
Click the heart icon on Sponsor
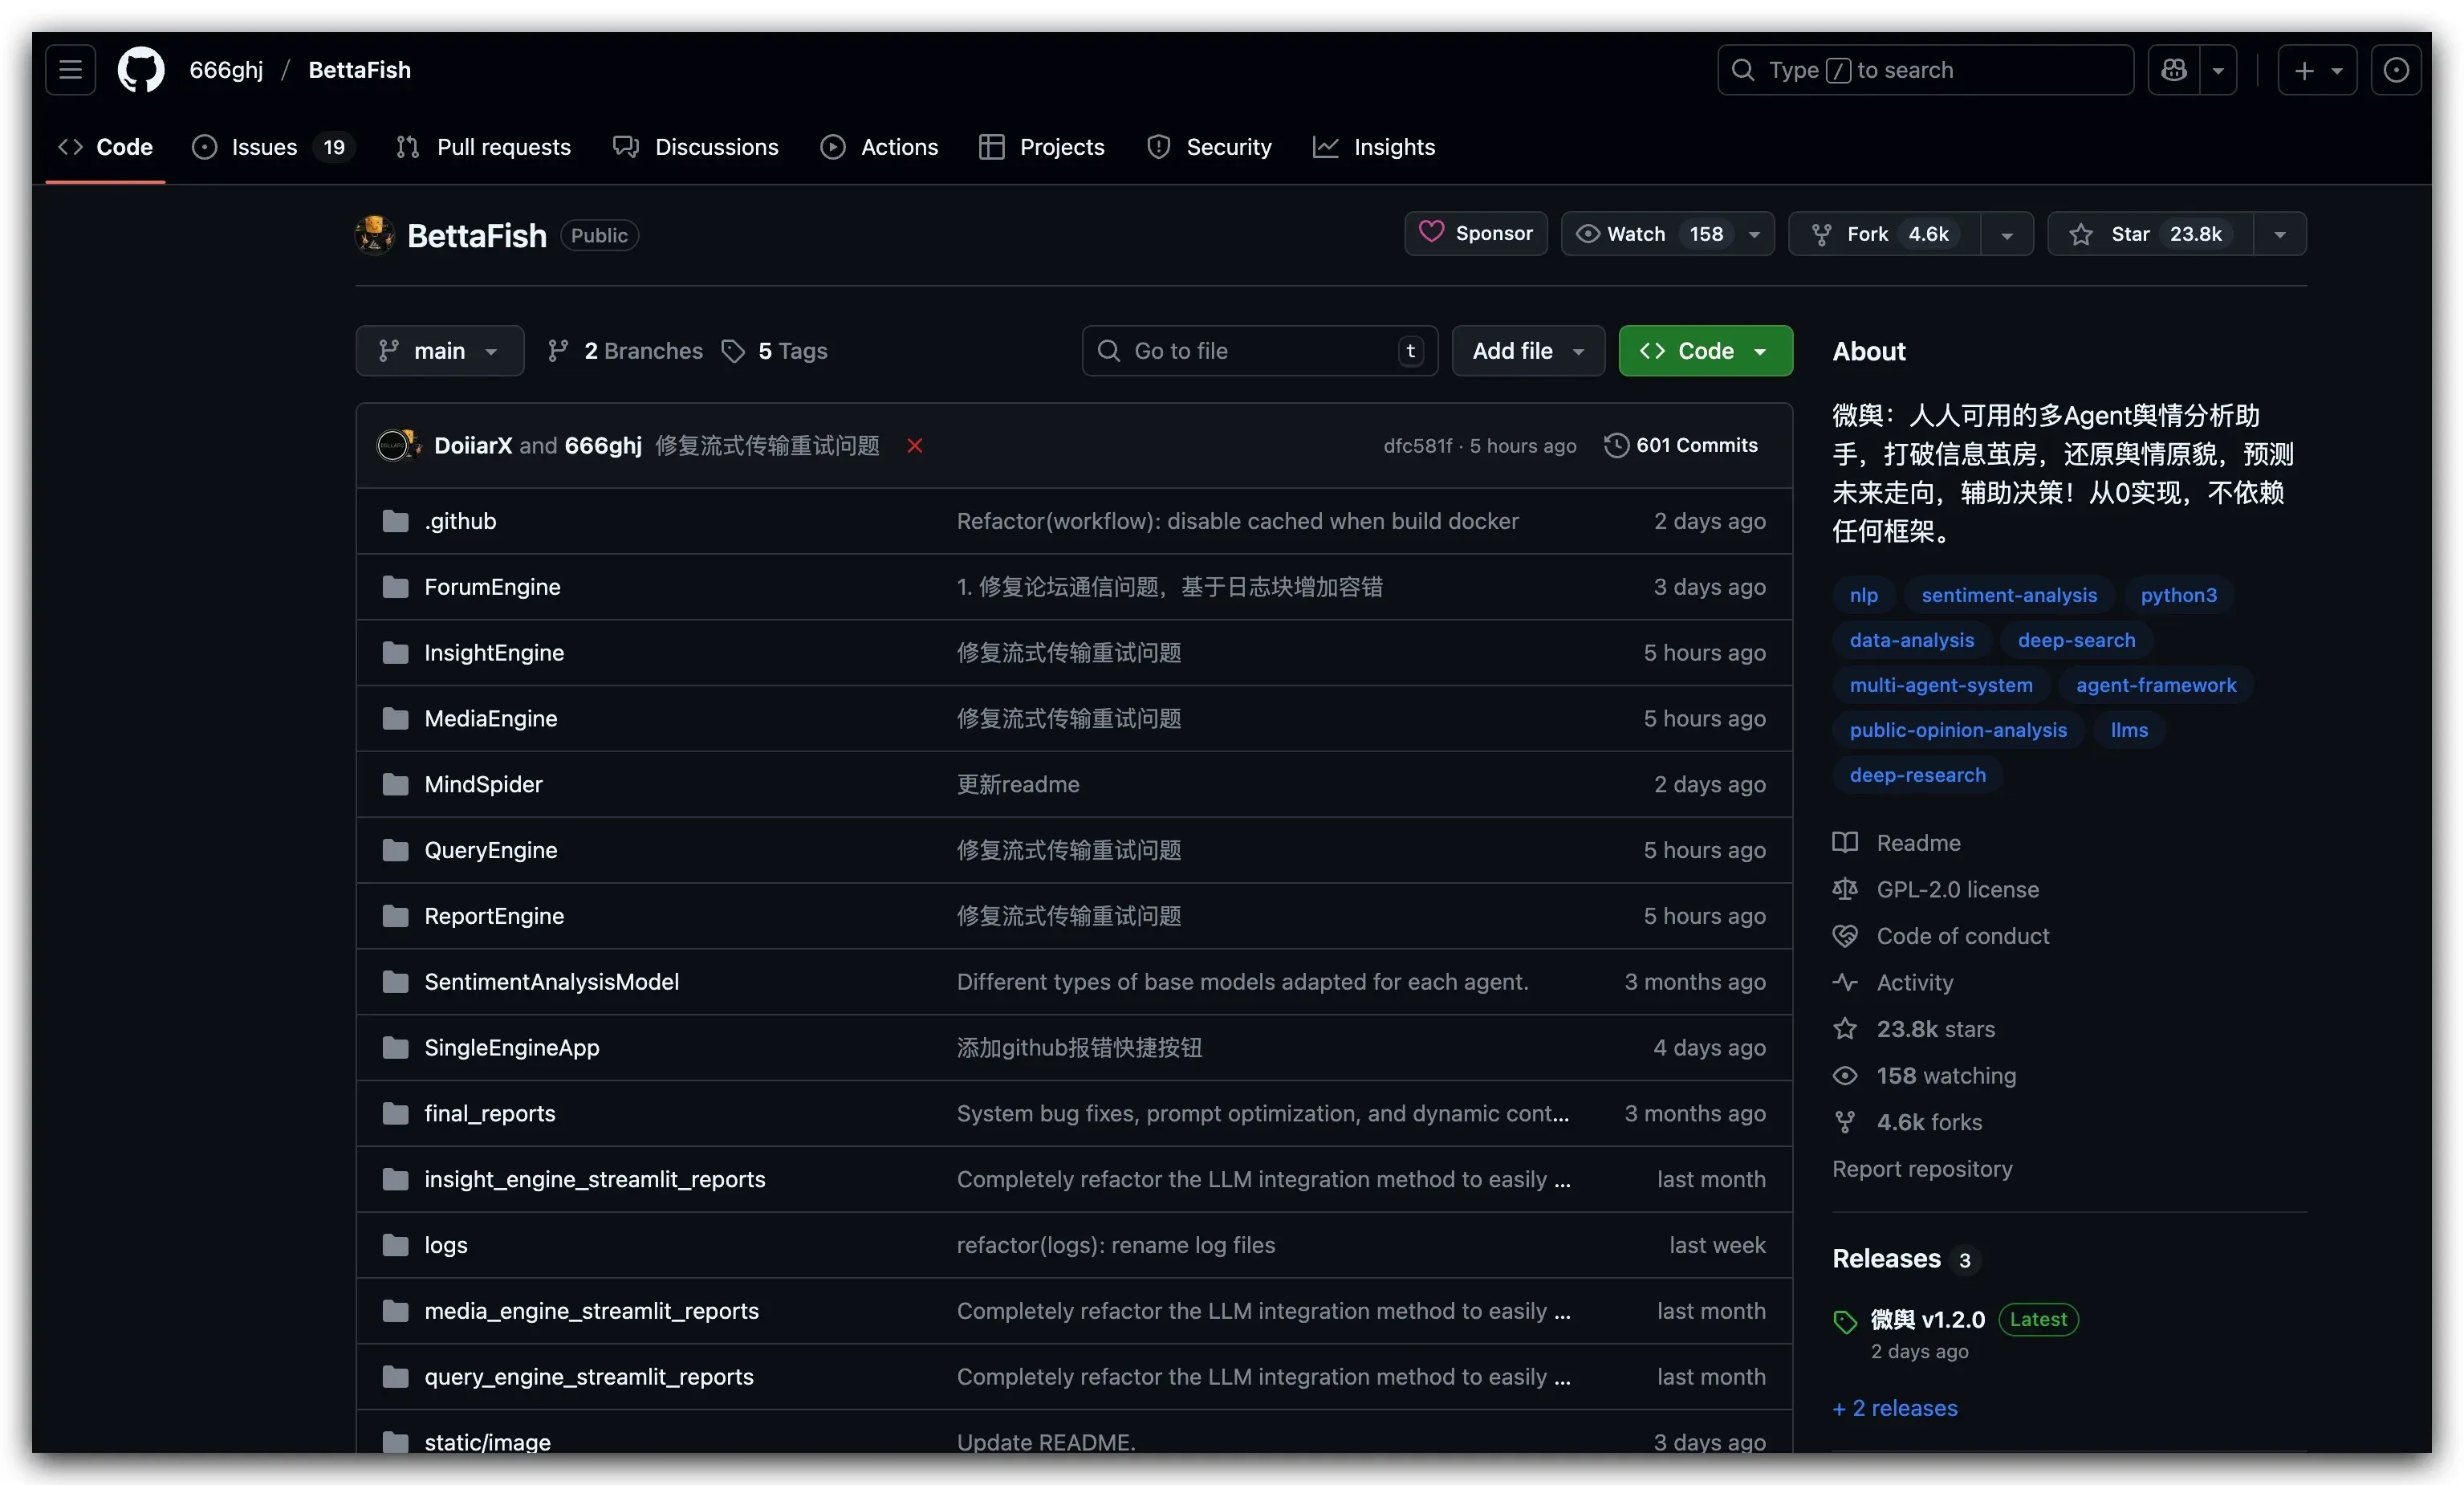(1432, 232)
